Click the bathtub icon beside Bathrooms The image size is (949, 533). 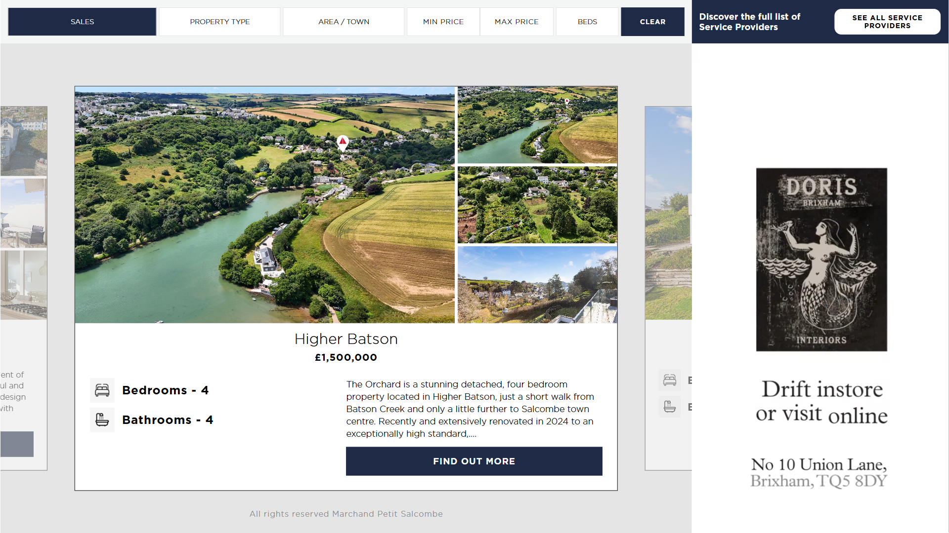tap(102, 420)
